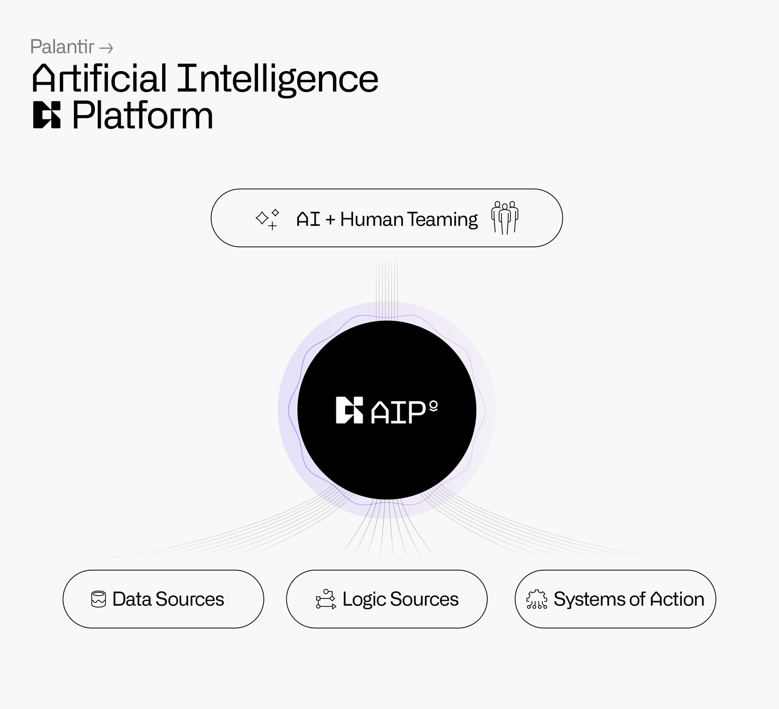Click the Systems of Action gear icon

537,599
